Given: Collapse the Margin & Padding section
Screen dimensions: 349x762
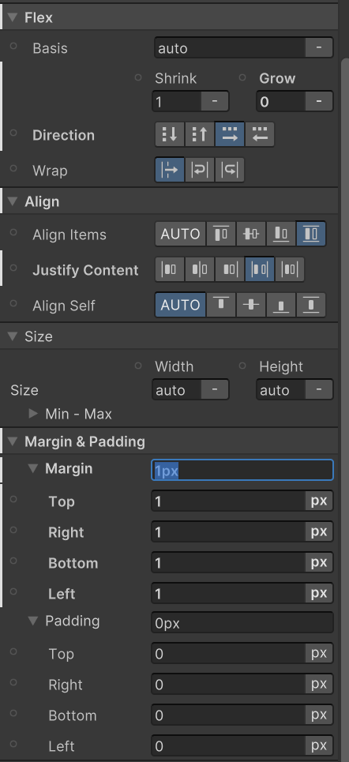Looking at the screenshot, I should (13, 441).
